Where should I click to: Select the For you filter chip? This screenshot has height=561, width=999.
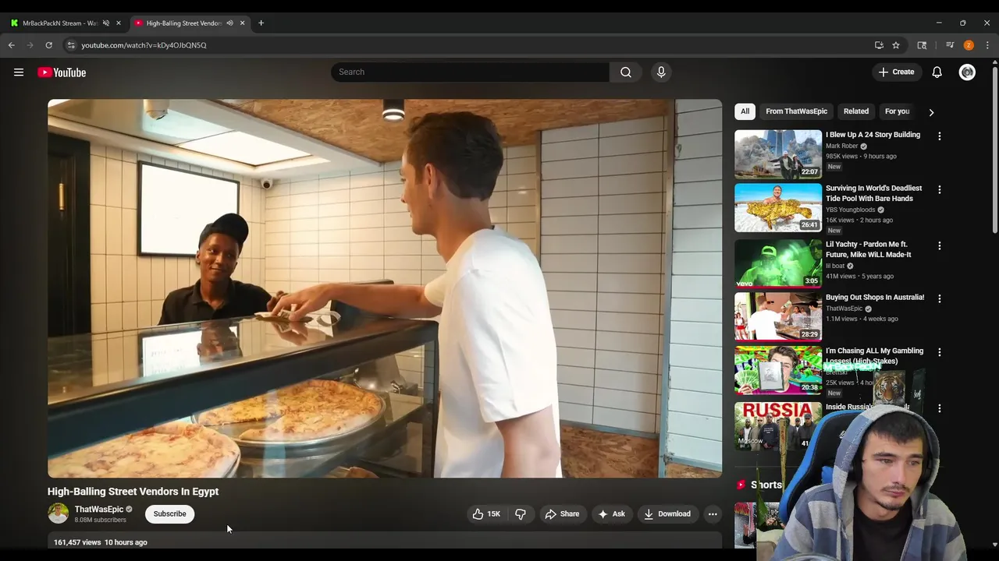click(898, 111)
